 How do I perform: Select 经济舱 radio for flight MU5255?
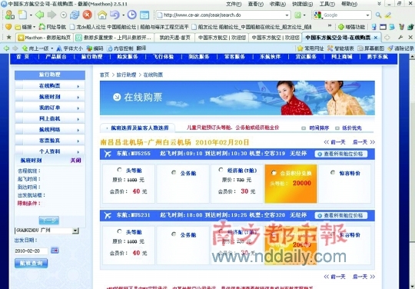pos(221,170)
